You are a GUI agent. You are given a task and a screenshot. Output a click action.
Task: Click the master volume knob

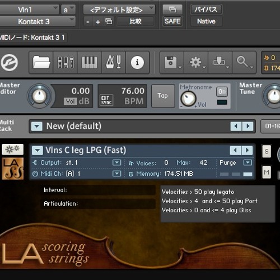[x=40, y=96]
